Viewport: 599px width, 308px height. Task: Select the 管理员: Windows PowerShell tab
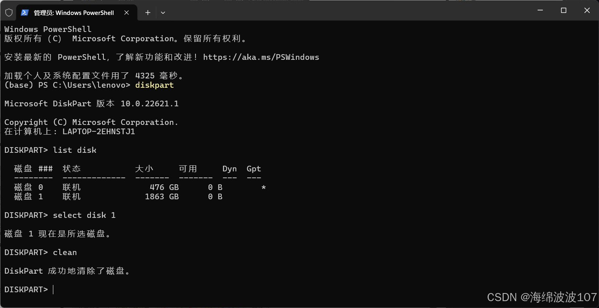74,13
